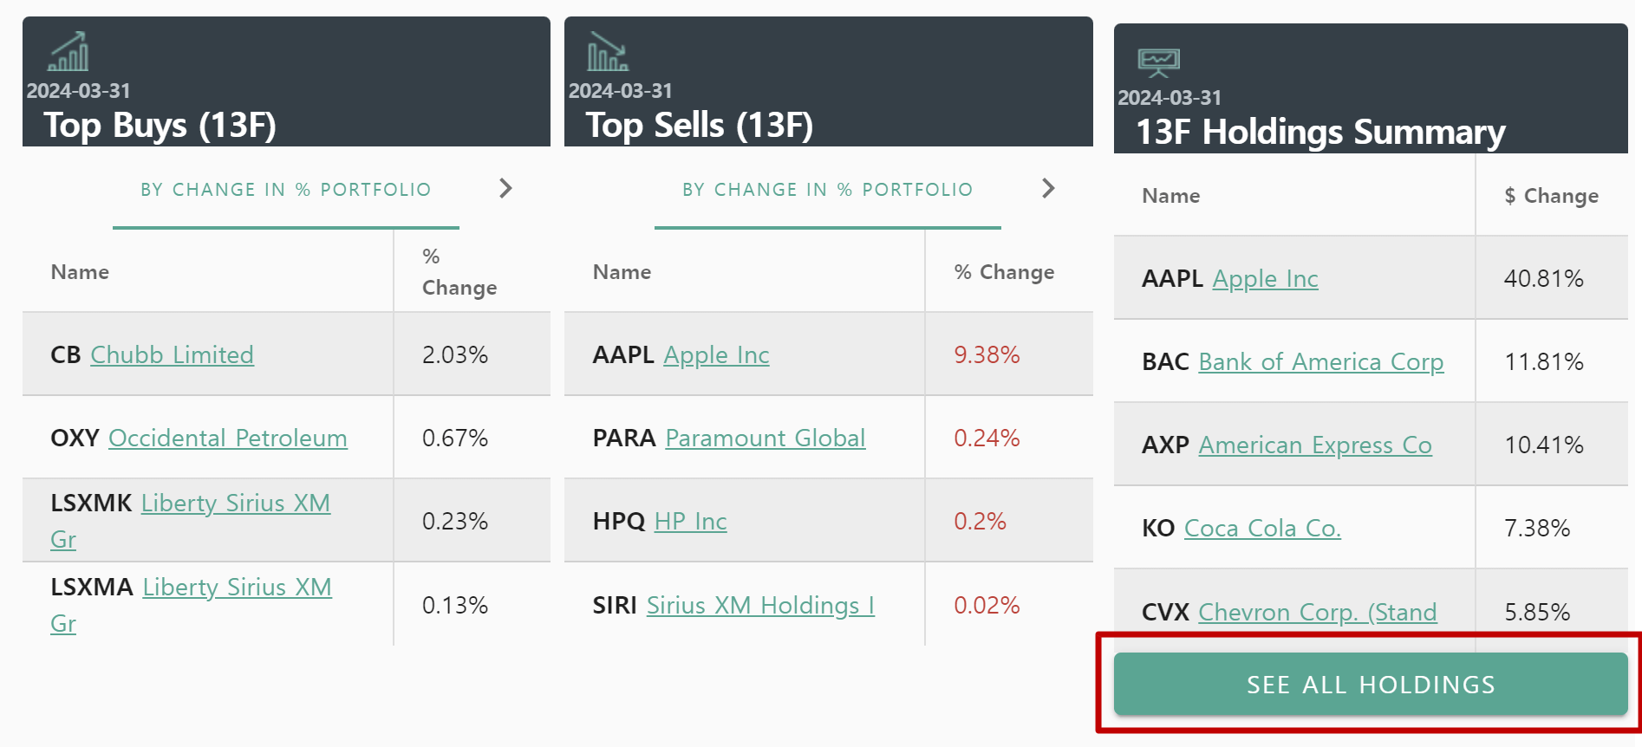Go to Sirius XM Holdings link
The height and width of the screenshot is (747, 1642).
point(760,606)
